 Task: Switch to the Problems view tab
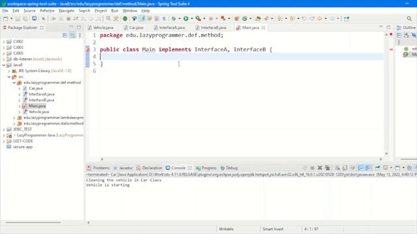coord(98,168)
